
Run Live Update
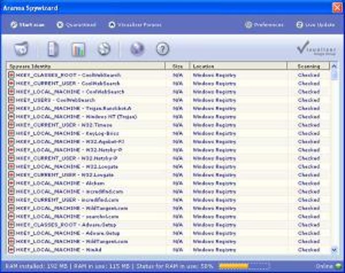tap(315, 25)
